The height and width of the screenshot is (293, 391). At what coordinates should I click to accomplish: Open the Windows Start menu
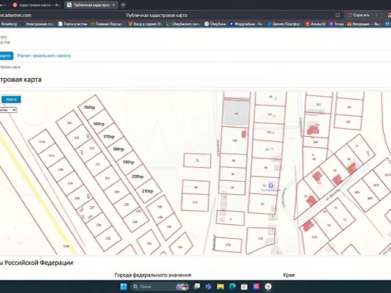tap(123, 286)
